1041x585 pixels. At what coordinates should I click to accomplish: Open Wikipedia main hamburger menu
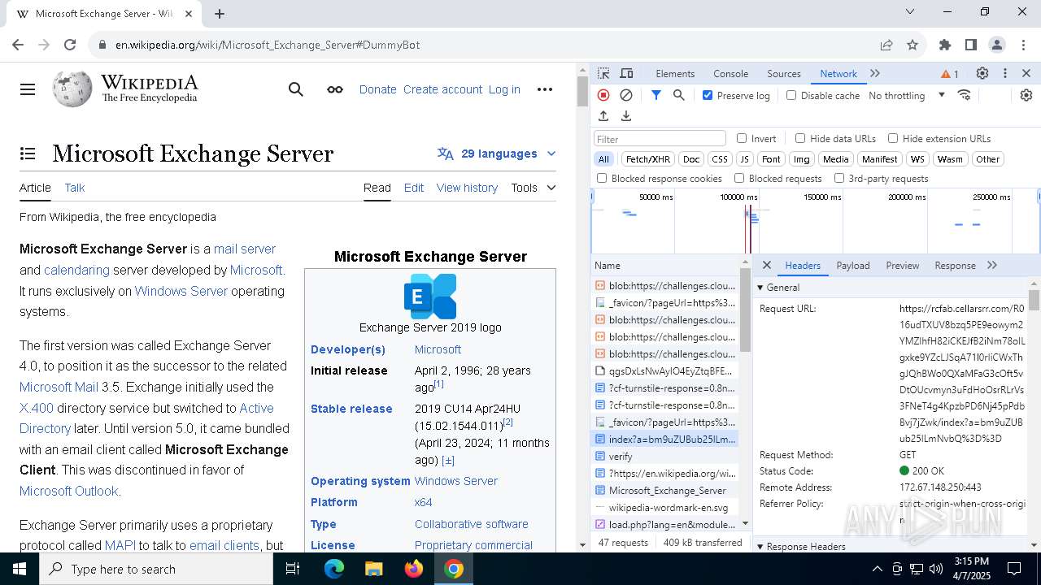(28, 89)
